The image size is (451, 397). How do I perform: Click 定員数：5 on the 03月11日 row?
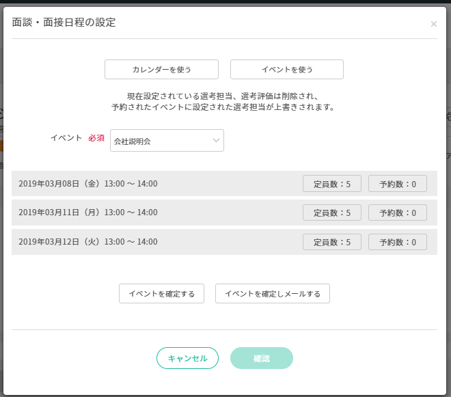[331, 213]
